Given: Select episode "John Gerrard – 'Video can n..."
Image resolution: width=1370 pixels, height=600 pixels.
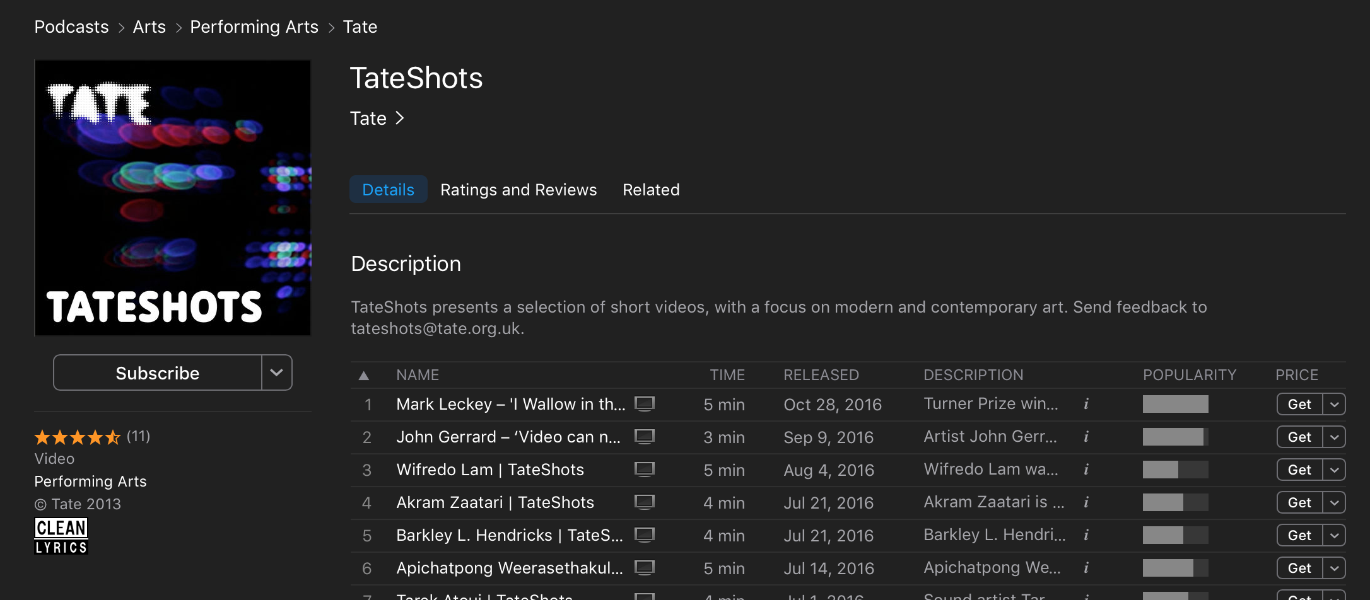Looking at the screenshot, I should tap(508, 437).
